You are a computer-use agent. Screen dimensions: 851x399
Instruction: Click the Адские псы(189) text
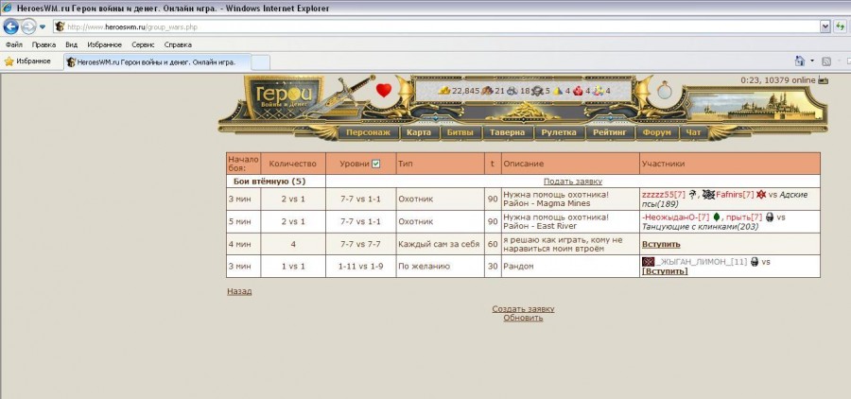pyautogui.click(x=725, y=199)
